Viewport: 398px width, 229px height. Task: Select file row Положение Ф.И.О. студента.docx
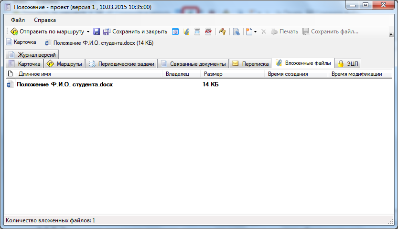(199, 84)
